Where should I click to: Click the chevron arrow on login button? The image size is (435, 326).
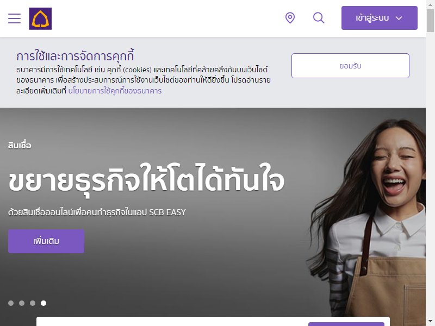[x=399, y=18]
